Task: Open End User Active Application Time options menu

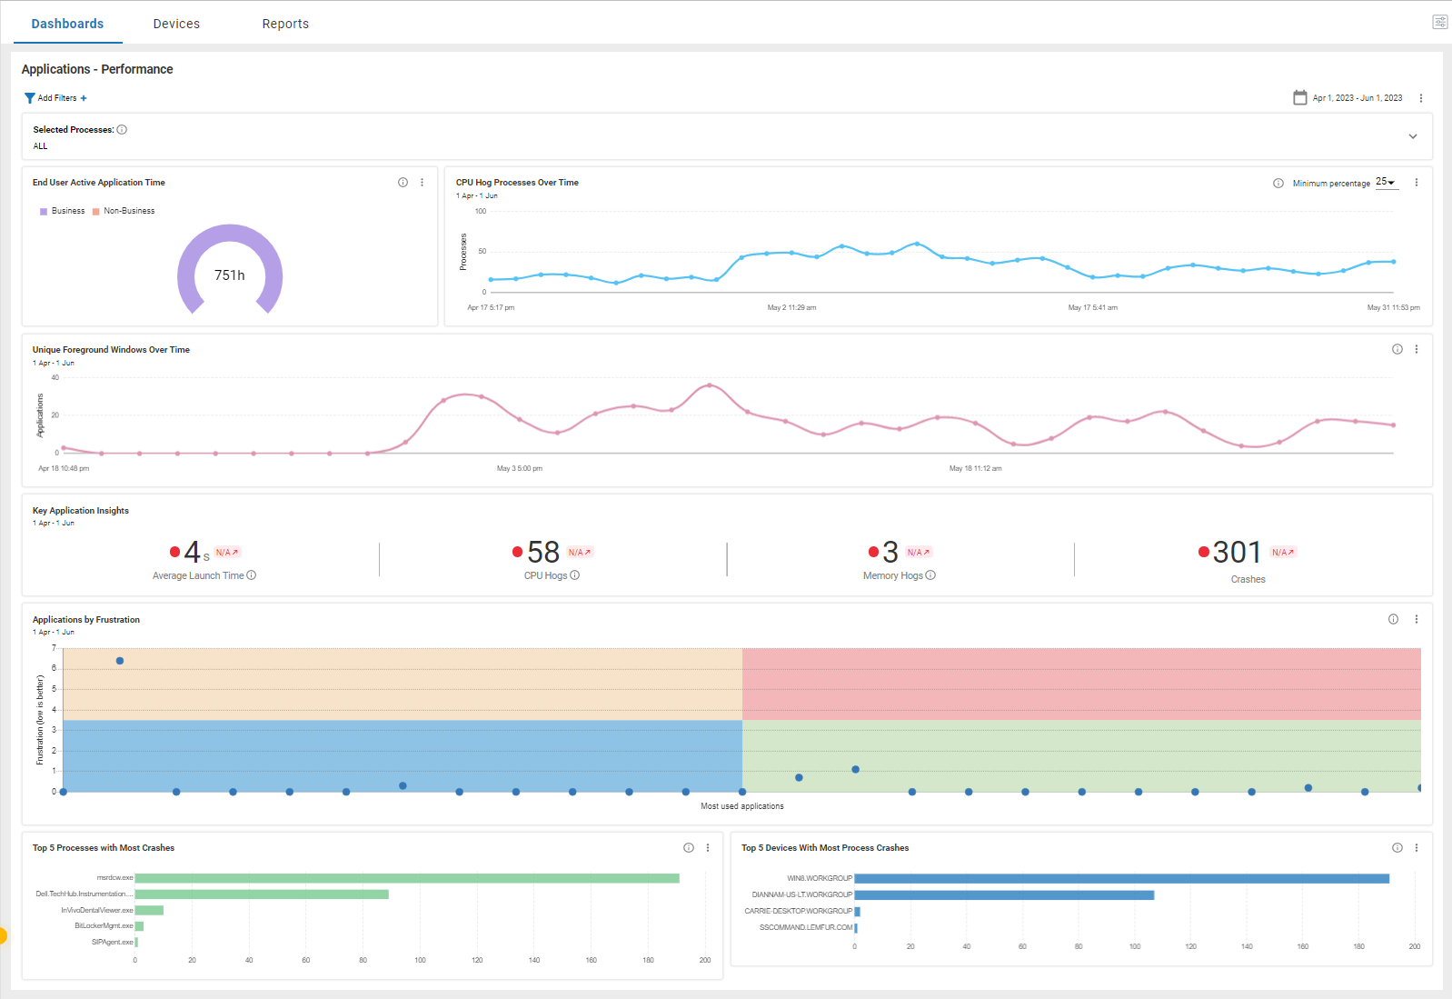Action: tap(422, 183)
